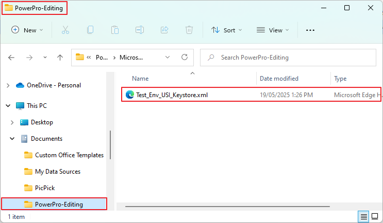The width and height of the screenshot is (383, 223).
Task: Expand OneDrive - Personal tree node
Action: point(8,85)
